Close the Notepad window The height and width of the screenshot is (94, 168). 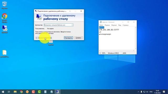pyautogui.click(x=134, y=22)
